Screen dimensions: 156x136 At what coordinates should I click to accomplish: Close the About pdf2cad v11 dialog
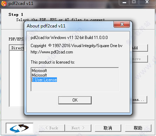(122, 24)
